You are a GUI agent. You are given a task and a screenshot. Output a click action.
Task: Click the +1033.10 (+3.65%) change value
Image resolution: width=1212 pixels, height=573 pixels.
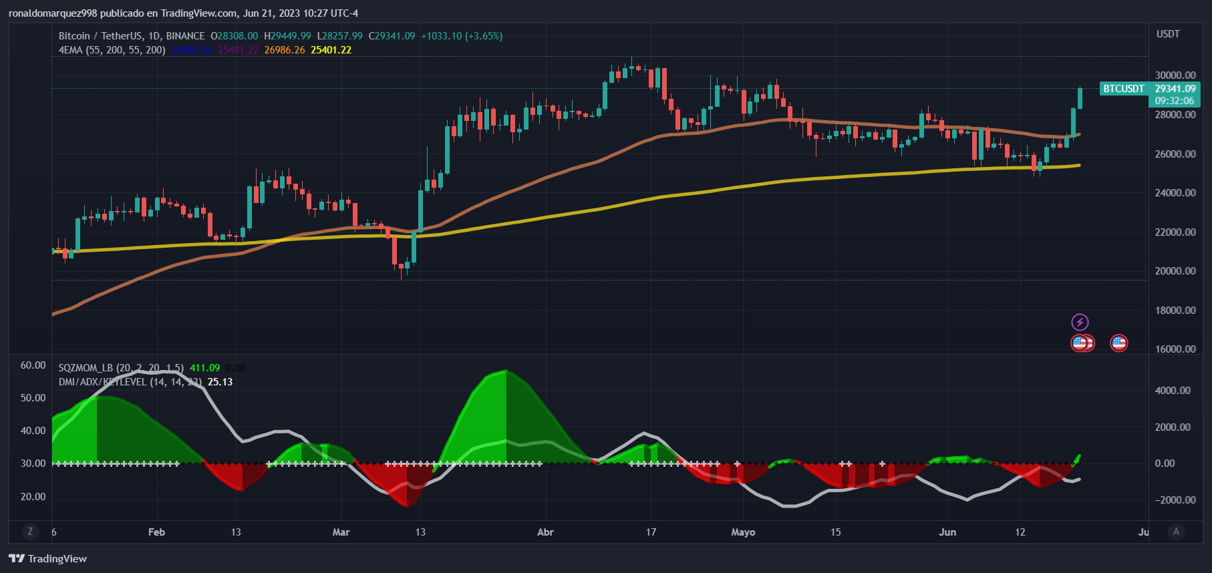click(x=462, y=36)
